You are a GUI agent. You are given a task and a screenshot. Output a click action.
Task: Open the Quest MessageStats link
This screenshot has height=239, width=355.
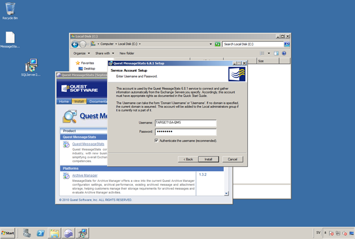tap(88, 144)
